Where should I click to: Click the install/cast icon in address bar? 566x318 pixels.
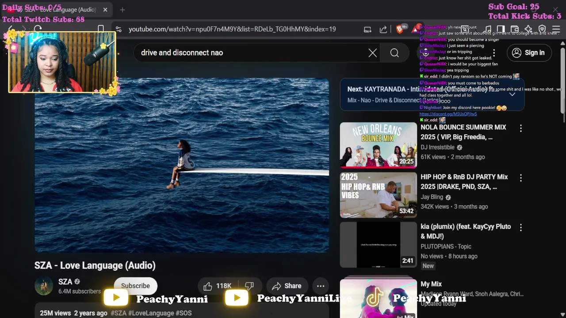point(367,29)
